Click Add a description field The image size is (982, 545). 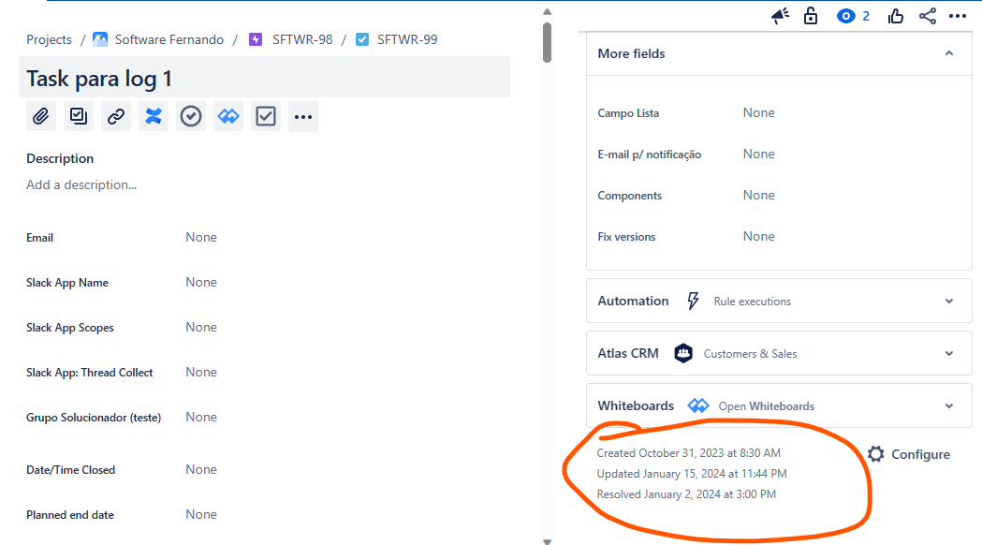coord(81,184)
